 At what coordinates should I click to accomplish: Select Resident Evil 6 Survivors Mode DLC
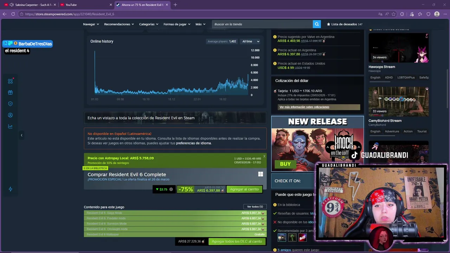(x=175, y=223)
